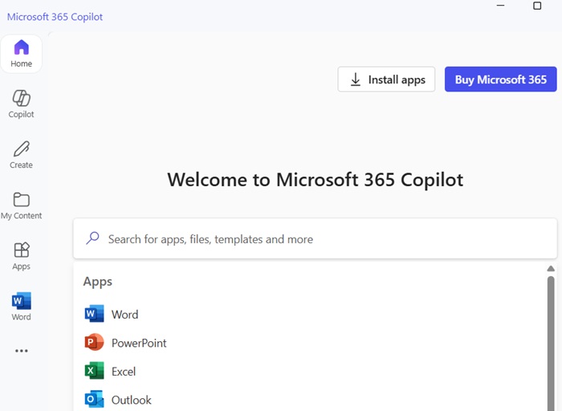Launch Word from the left sidebar
Image resolution: width=562 pixels, height=411 pixels.
[21, 307]
